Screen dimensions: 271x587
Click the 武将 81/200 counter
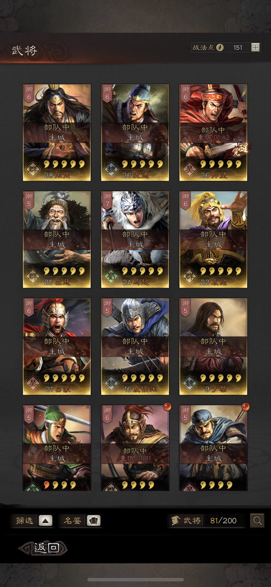208,520
